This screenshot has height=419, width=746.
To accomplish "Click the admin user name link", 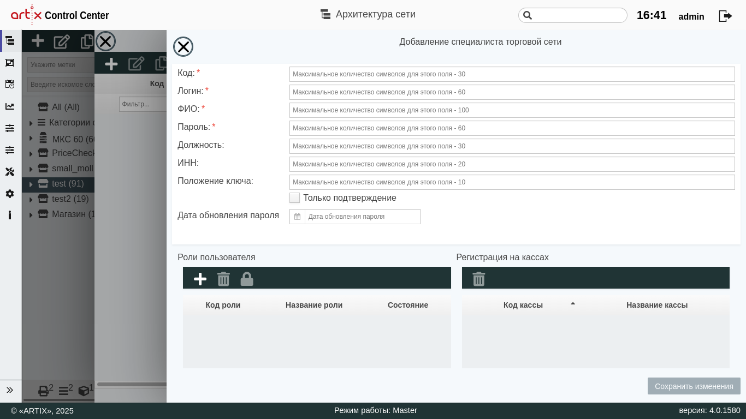I will (691, 16).
